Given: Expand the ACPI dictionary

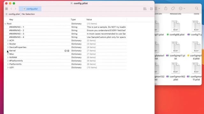Looking at the screenshot, I should [x=8, y=41].
